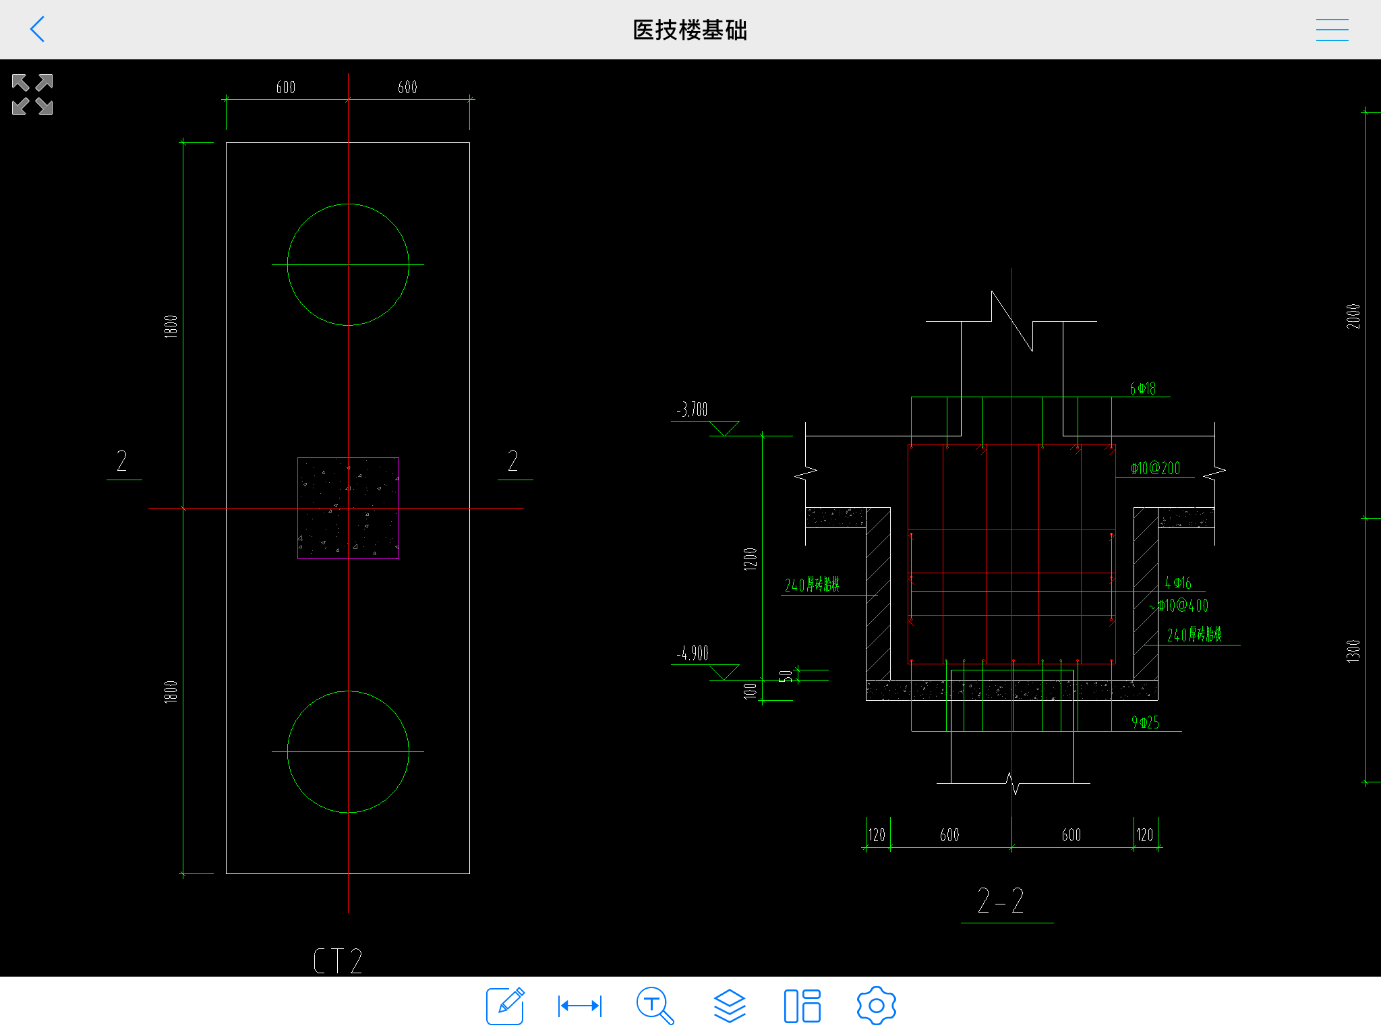Viewport: 1381px width, 1036px height.
Task: Open the hamburger menu
Action: coord(1332,30)
